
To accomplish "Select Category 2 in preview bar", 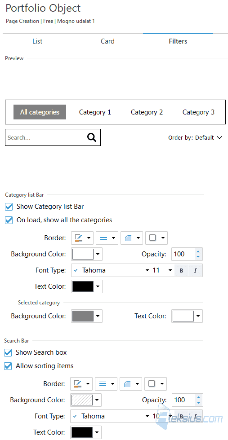I will point(147,112).
